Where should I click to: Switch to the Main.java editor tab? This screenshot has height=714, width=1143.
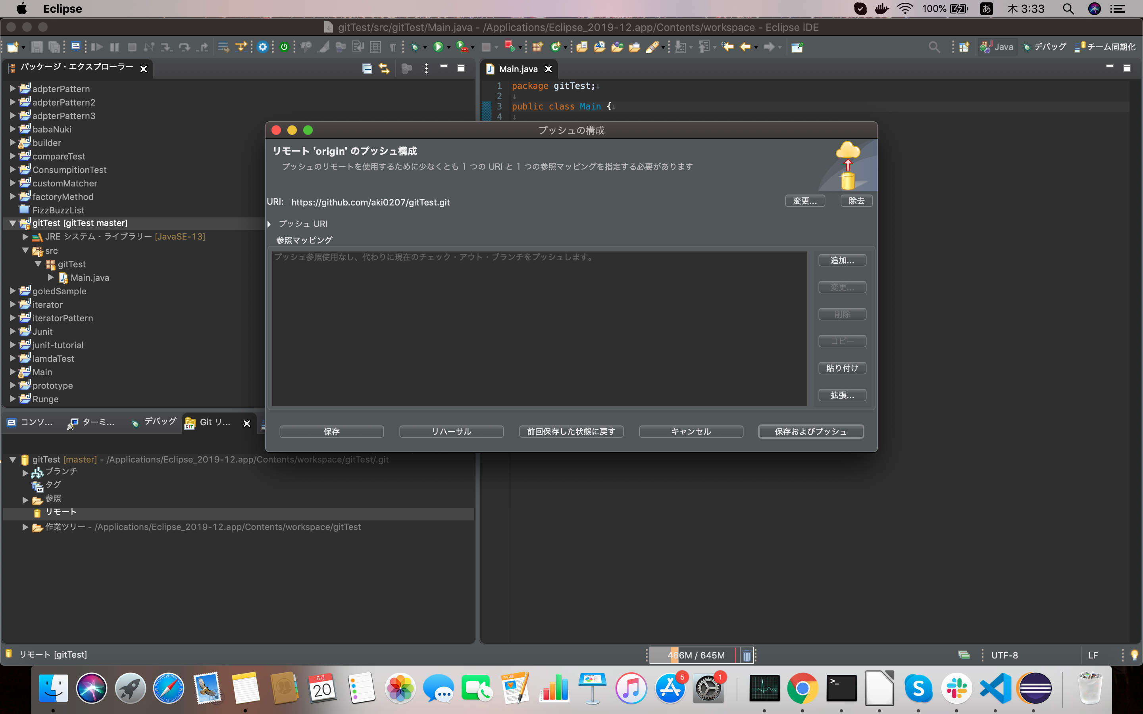click(x=518, y=69)
